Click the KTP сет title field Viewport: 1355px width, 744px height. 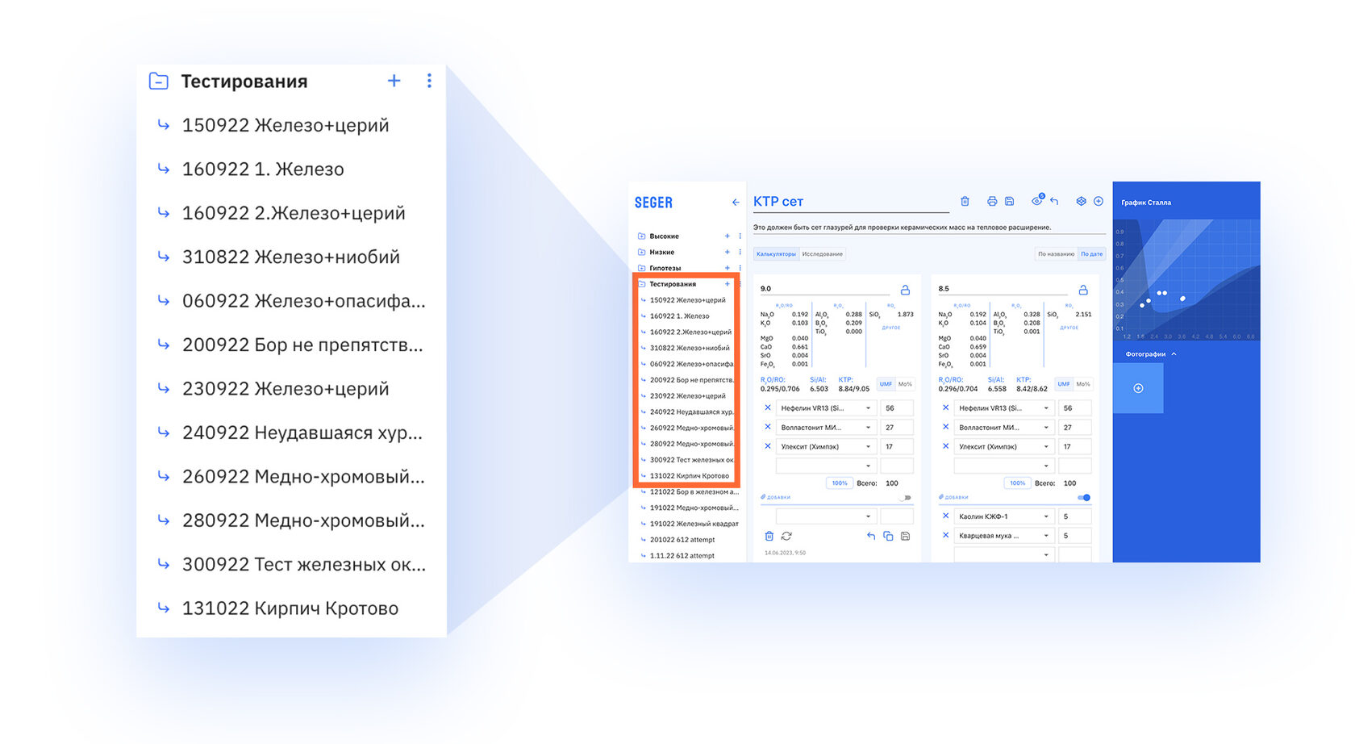click(851, 202)
